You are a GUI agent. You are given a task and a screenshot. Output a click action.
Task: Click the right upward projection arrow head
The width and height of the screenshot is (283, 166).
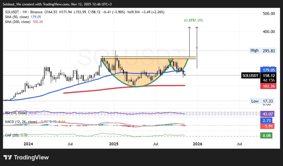pyautogui.click(x=197, y=28)
